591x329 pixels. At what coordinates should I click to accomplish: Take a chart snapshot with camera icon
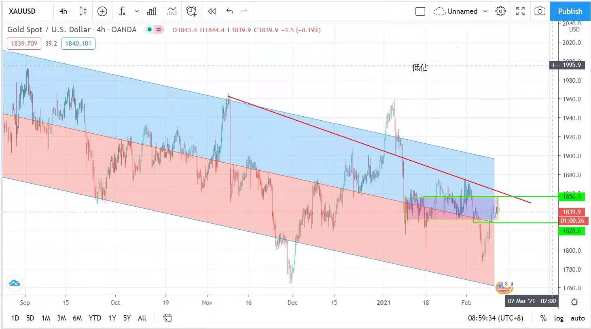click(540, 11)
